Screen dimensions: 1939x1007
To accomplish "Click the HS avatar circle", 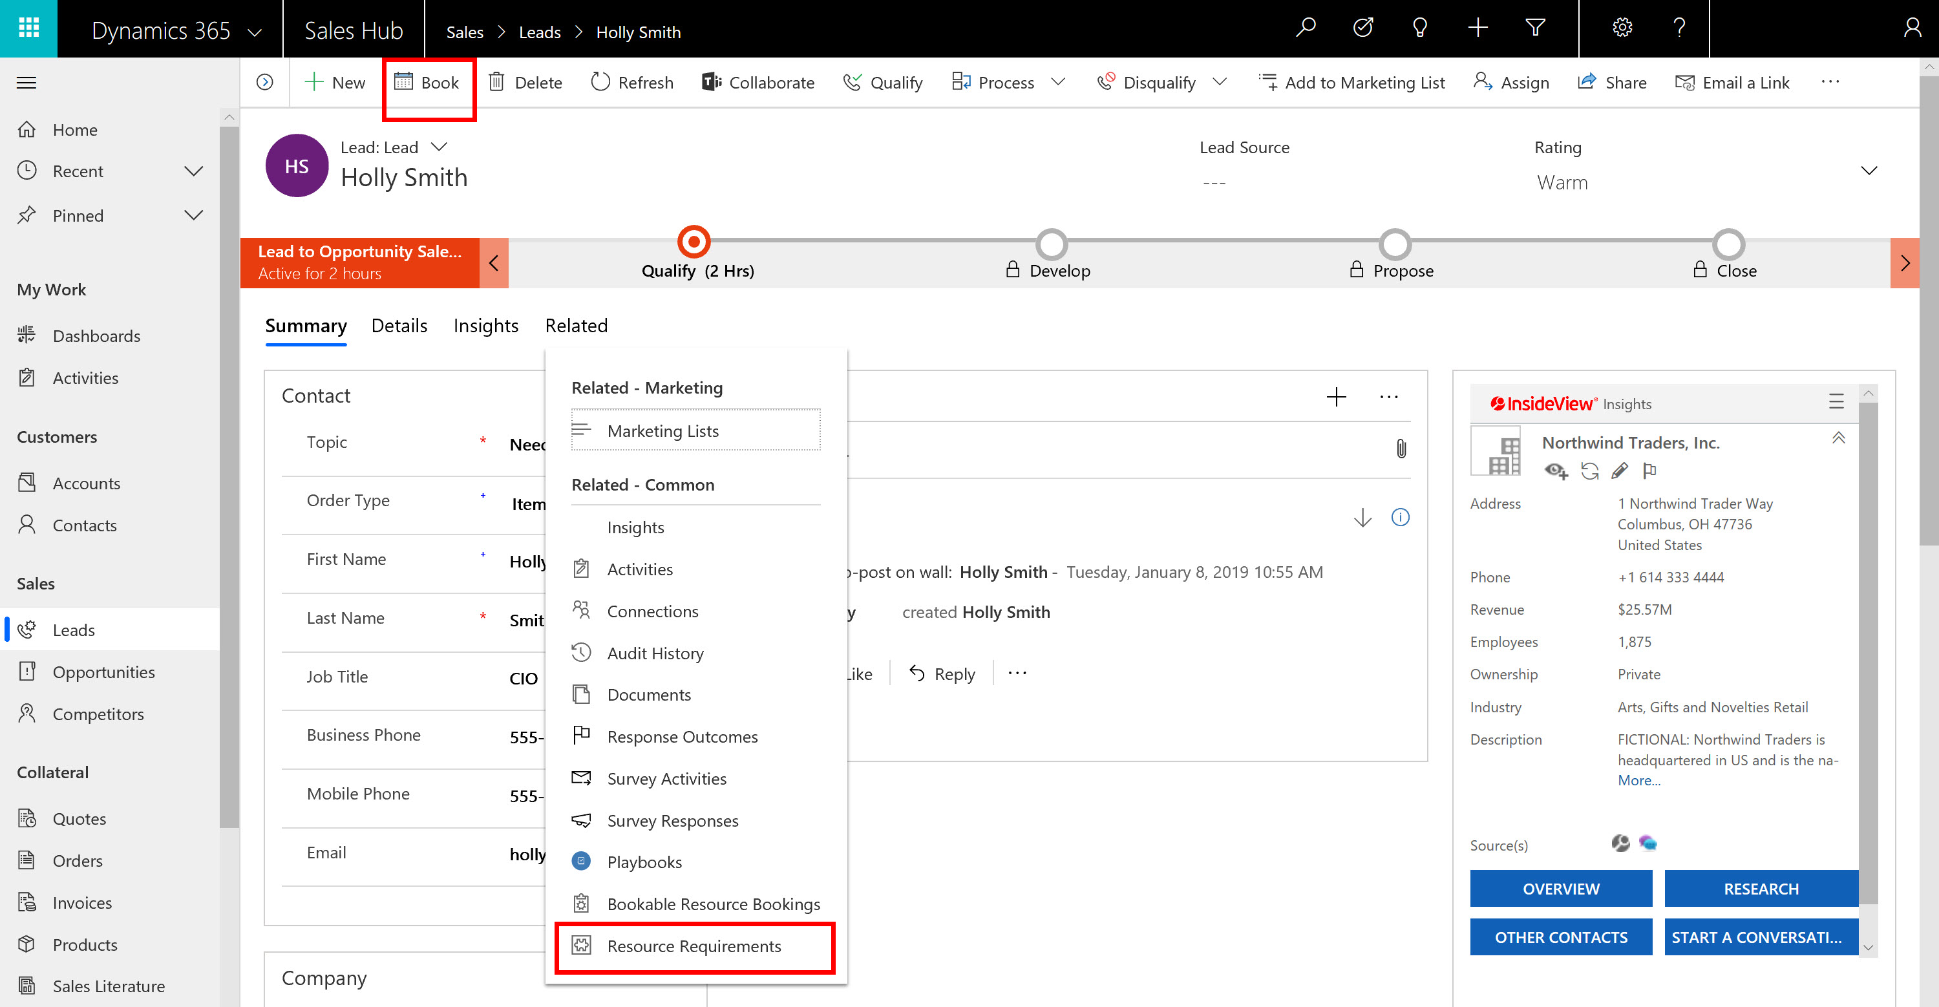I will (x=297, y=166).
